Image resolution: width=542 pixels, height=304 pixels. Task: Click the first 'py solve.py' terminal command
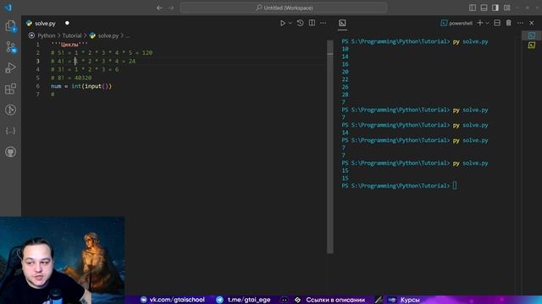[x=471, y=41]
